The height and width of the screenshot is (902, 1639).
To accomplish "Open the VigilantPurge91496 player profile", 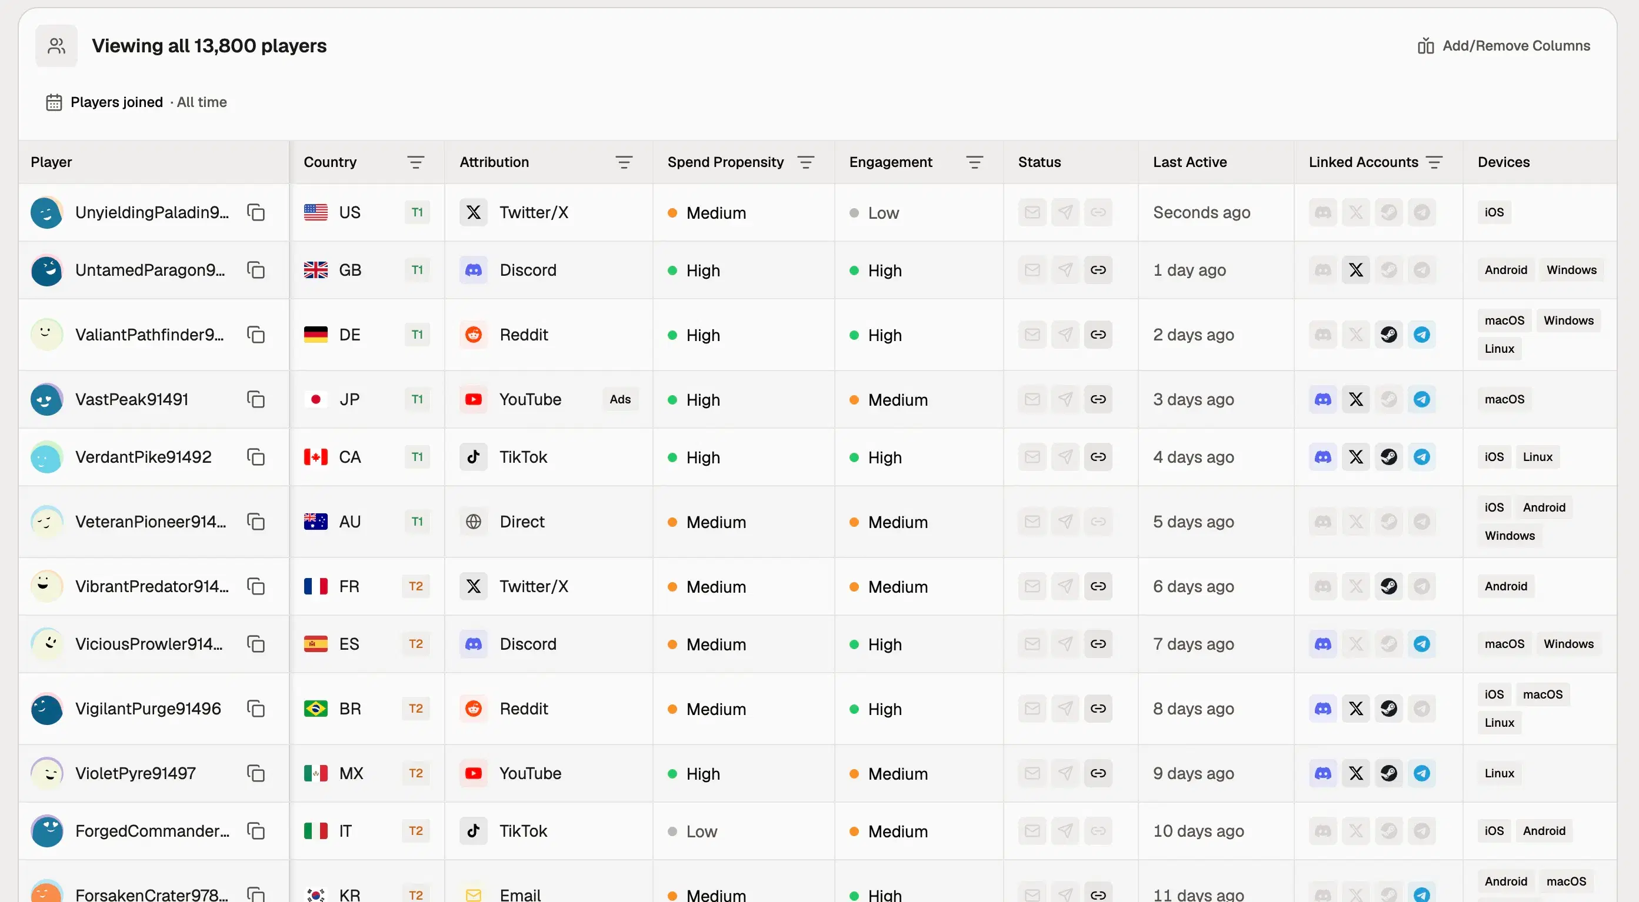I will 148,709.
